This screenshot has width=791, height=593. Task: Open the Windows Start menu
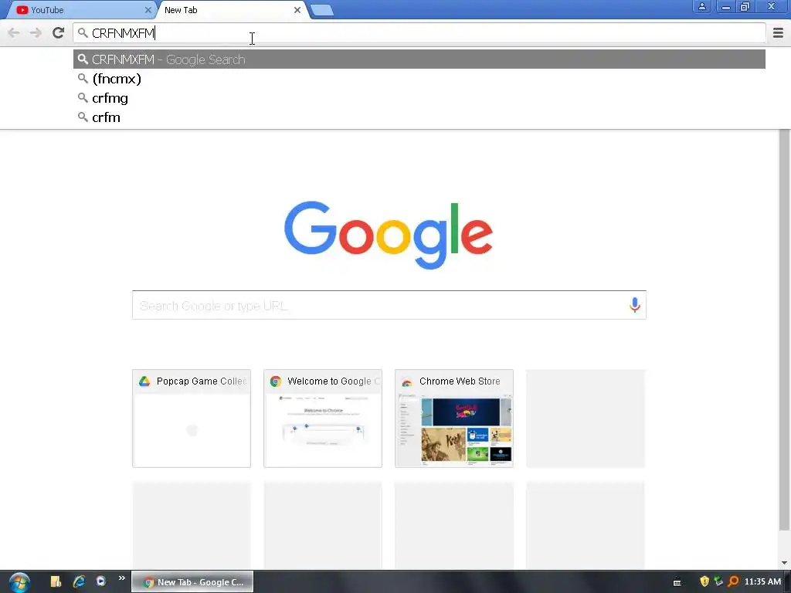point(19,582)
